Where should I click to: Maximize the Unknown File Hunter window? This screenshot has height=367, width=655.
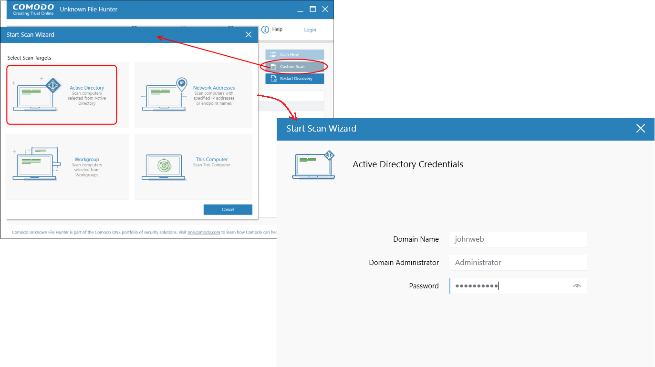(x=312, y=9)
